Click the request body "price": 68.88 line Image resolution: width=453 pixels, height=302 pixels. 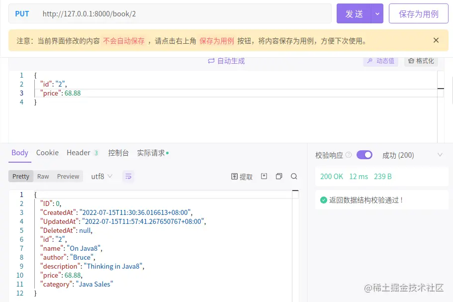[x=60, y=93]
